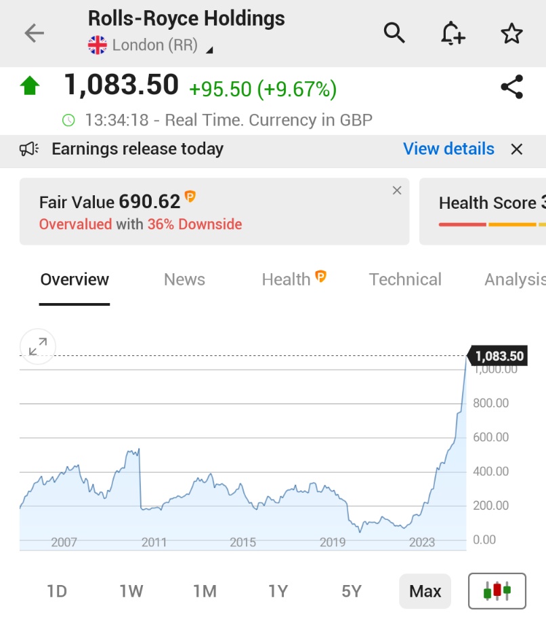546x623 pixels.
Task: Switch to the Analysis tab
Action: coord(515,279)
